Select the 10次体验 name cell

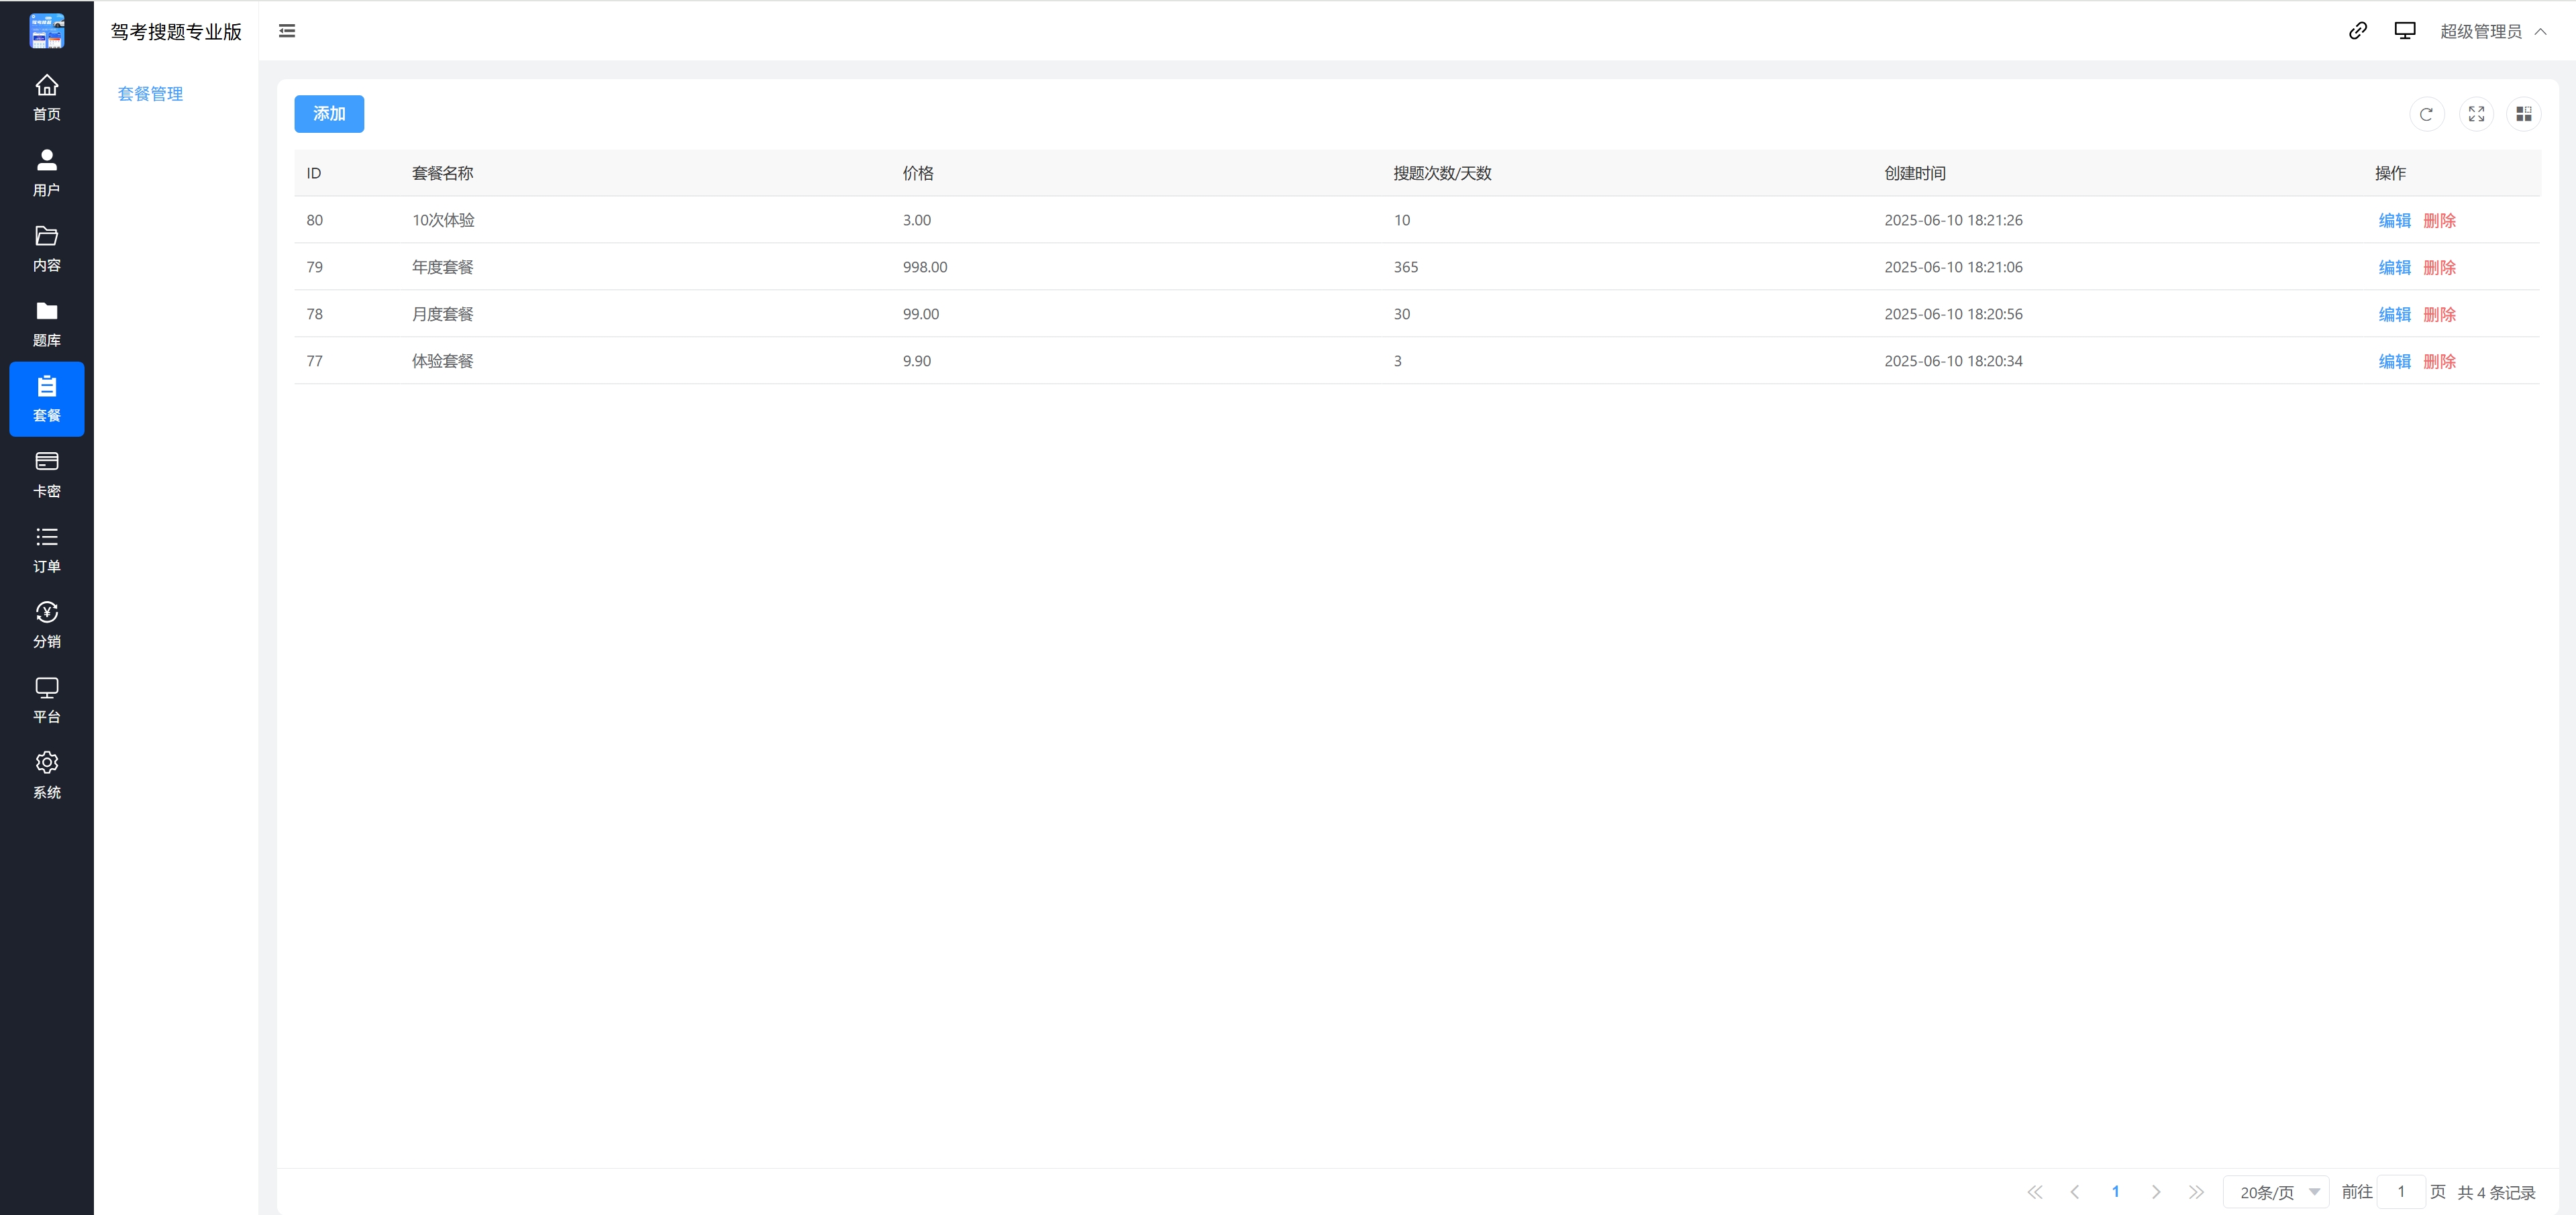pyautogui.click(x=443, y=220)
